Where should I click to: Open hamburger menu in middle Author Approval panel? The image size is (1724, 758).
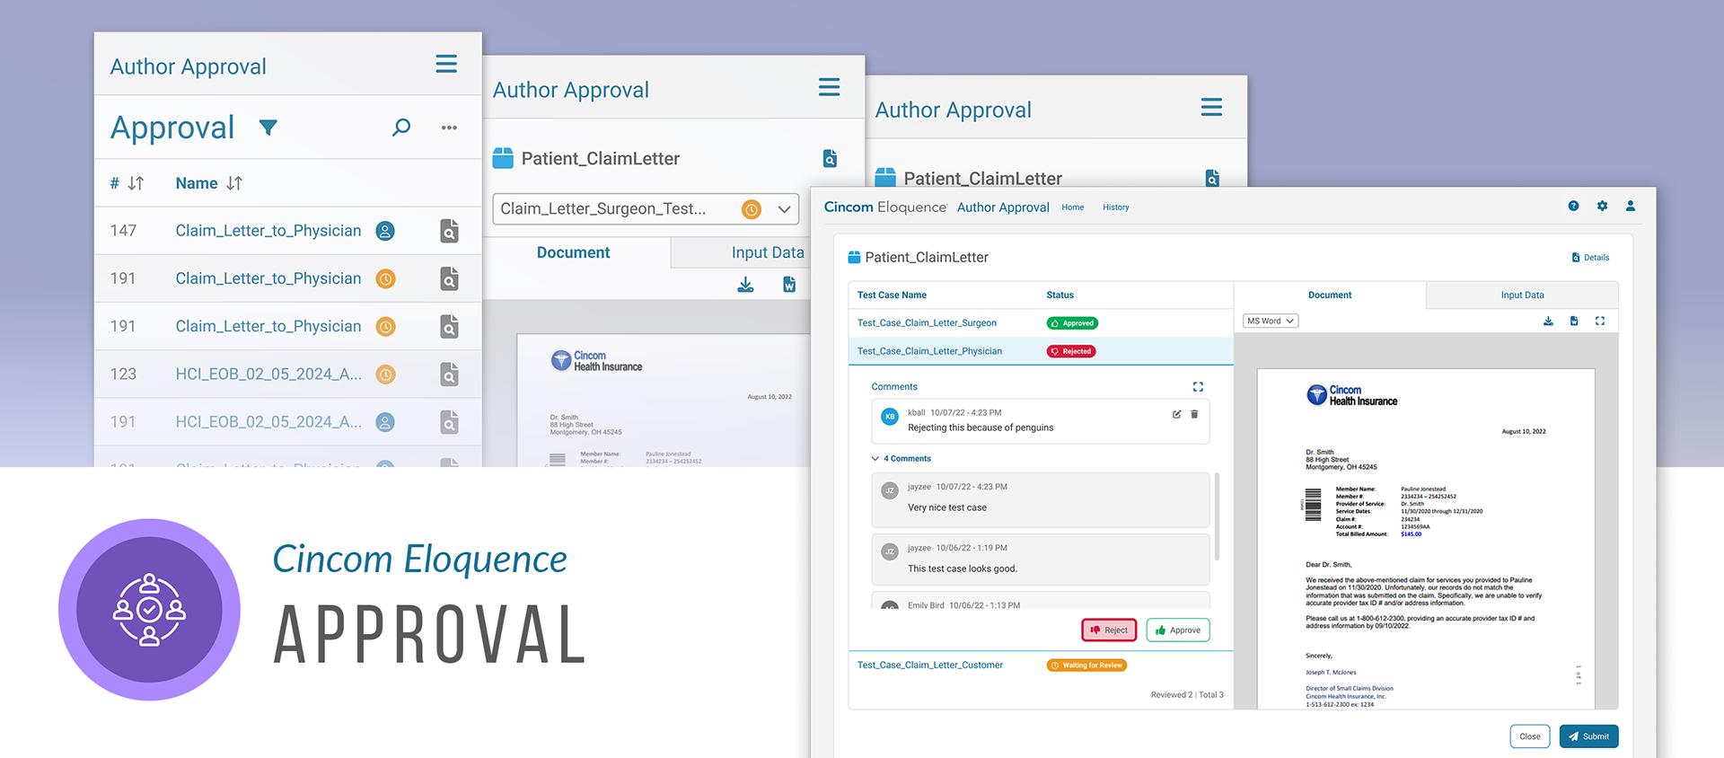point(829,87)
